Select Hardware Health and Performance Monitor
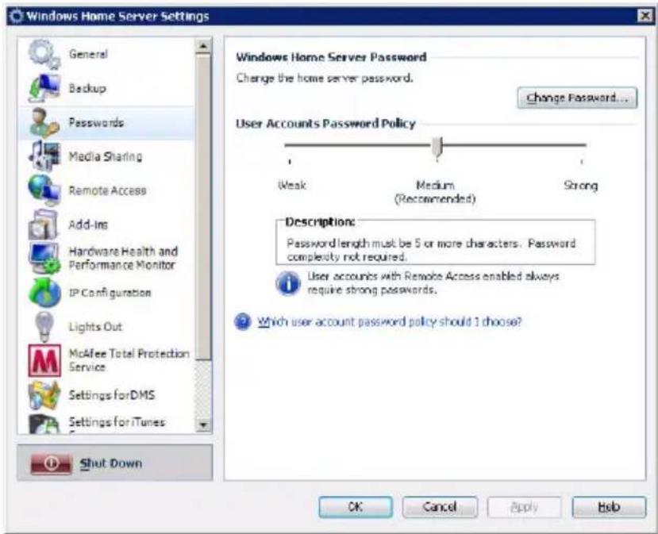This screenshot has height=534, width=658. coord(106,259)
